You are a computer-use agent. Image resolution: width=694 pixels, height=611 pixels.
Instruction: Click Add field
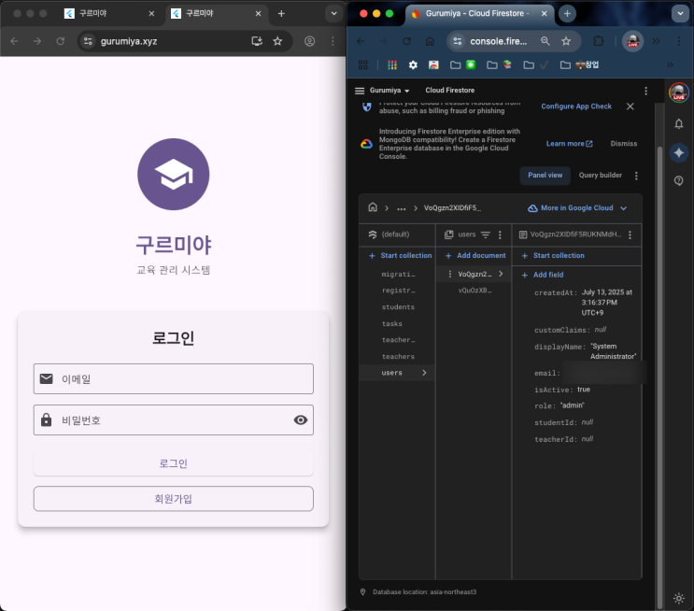pyautogui.click(x=543, y=275)
